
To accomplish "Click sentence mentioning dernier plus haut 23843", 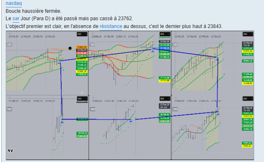I will 114,26.
